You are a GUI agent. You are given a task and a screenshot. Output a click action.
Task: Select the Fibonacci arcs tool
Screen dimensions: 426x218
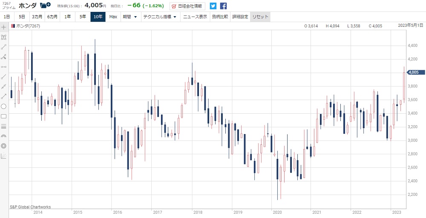click(x=4, y=136)
